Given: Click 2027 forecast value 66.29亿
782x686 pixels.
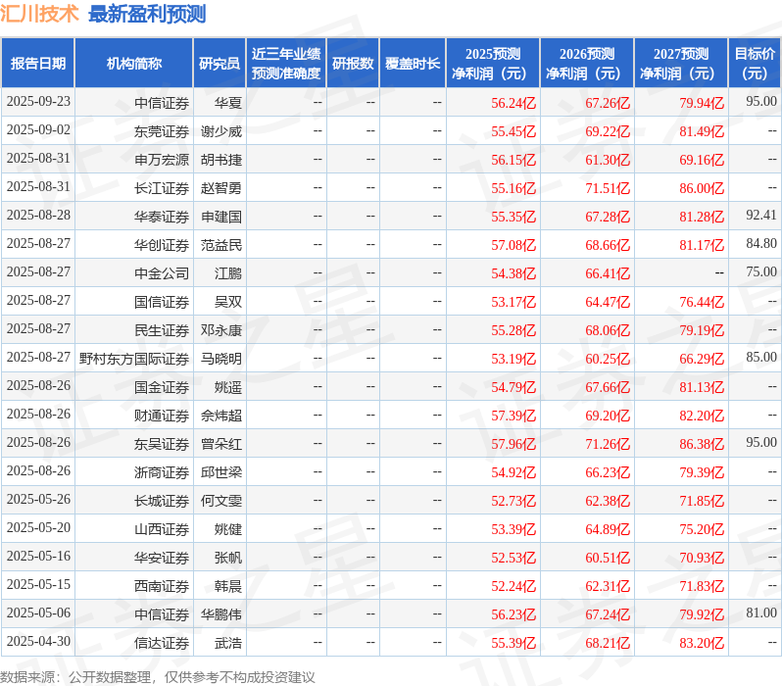Looking at the screenshot, I should coord(702,359).
